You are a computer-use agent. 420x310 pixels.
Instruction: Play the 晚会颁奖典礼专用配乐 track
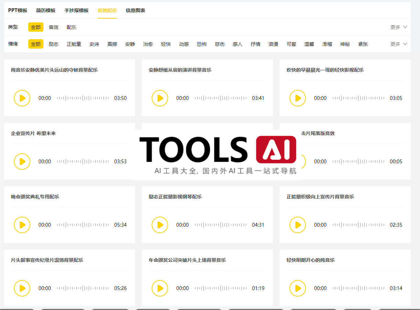coord(22,225)
